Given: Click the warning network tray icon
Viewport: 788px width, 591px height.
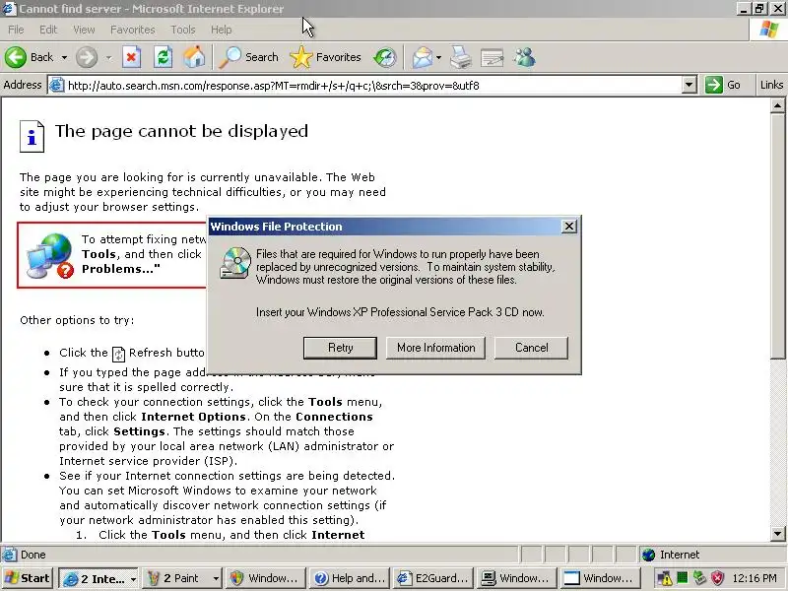Looking at the screenshot, I should (665, 578).
